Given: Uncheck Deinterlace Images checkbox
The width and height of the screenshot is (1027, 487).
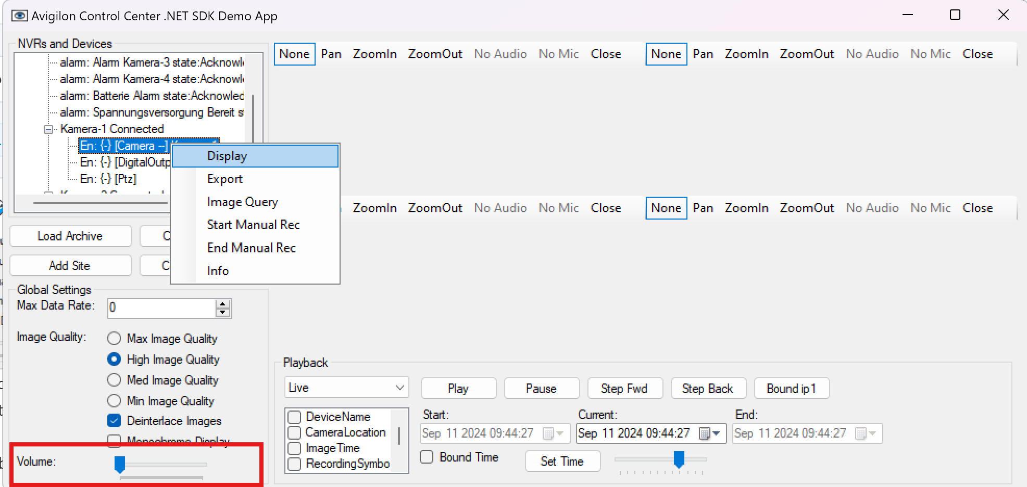Looking at the screenshot, I should 114,420.
